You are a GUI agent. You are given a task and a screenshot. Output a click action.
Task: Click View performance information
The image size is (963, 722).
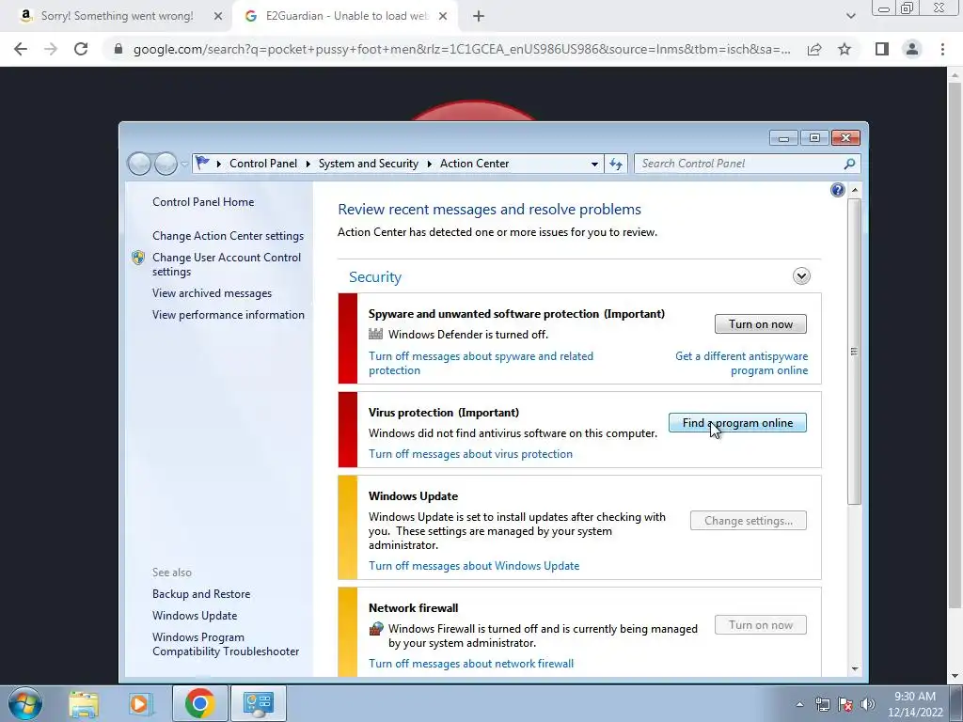pyautogui.click(x=228, y=315)
